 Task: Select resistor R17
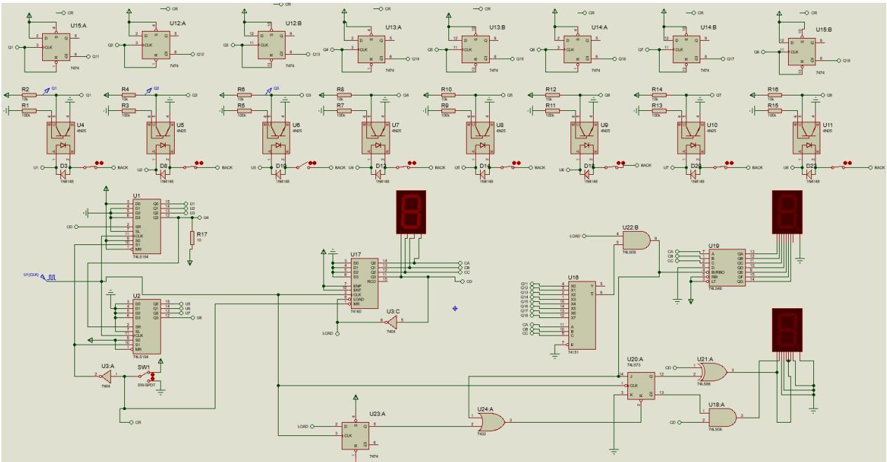(x=191, y=239)
